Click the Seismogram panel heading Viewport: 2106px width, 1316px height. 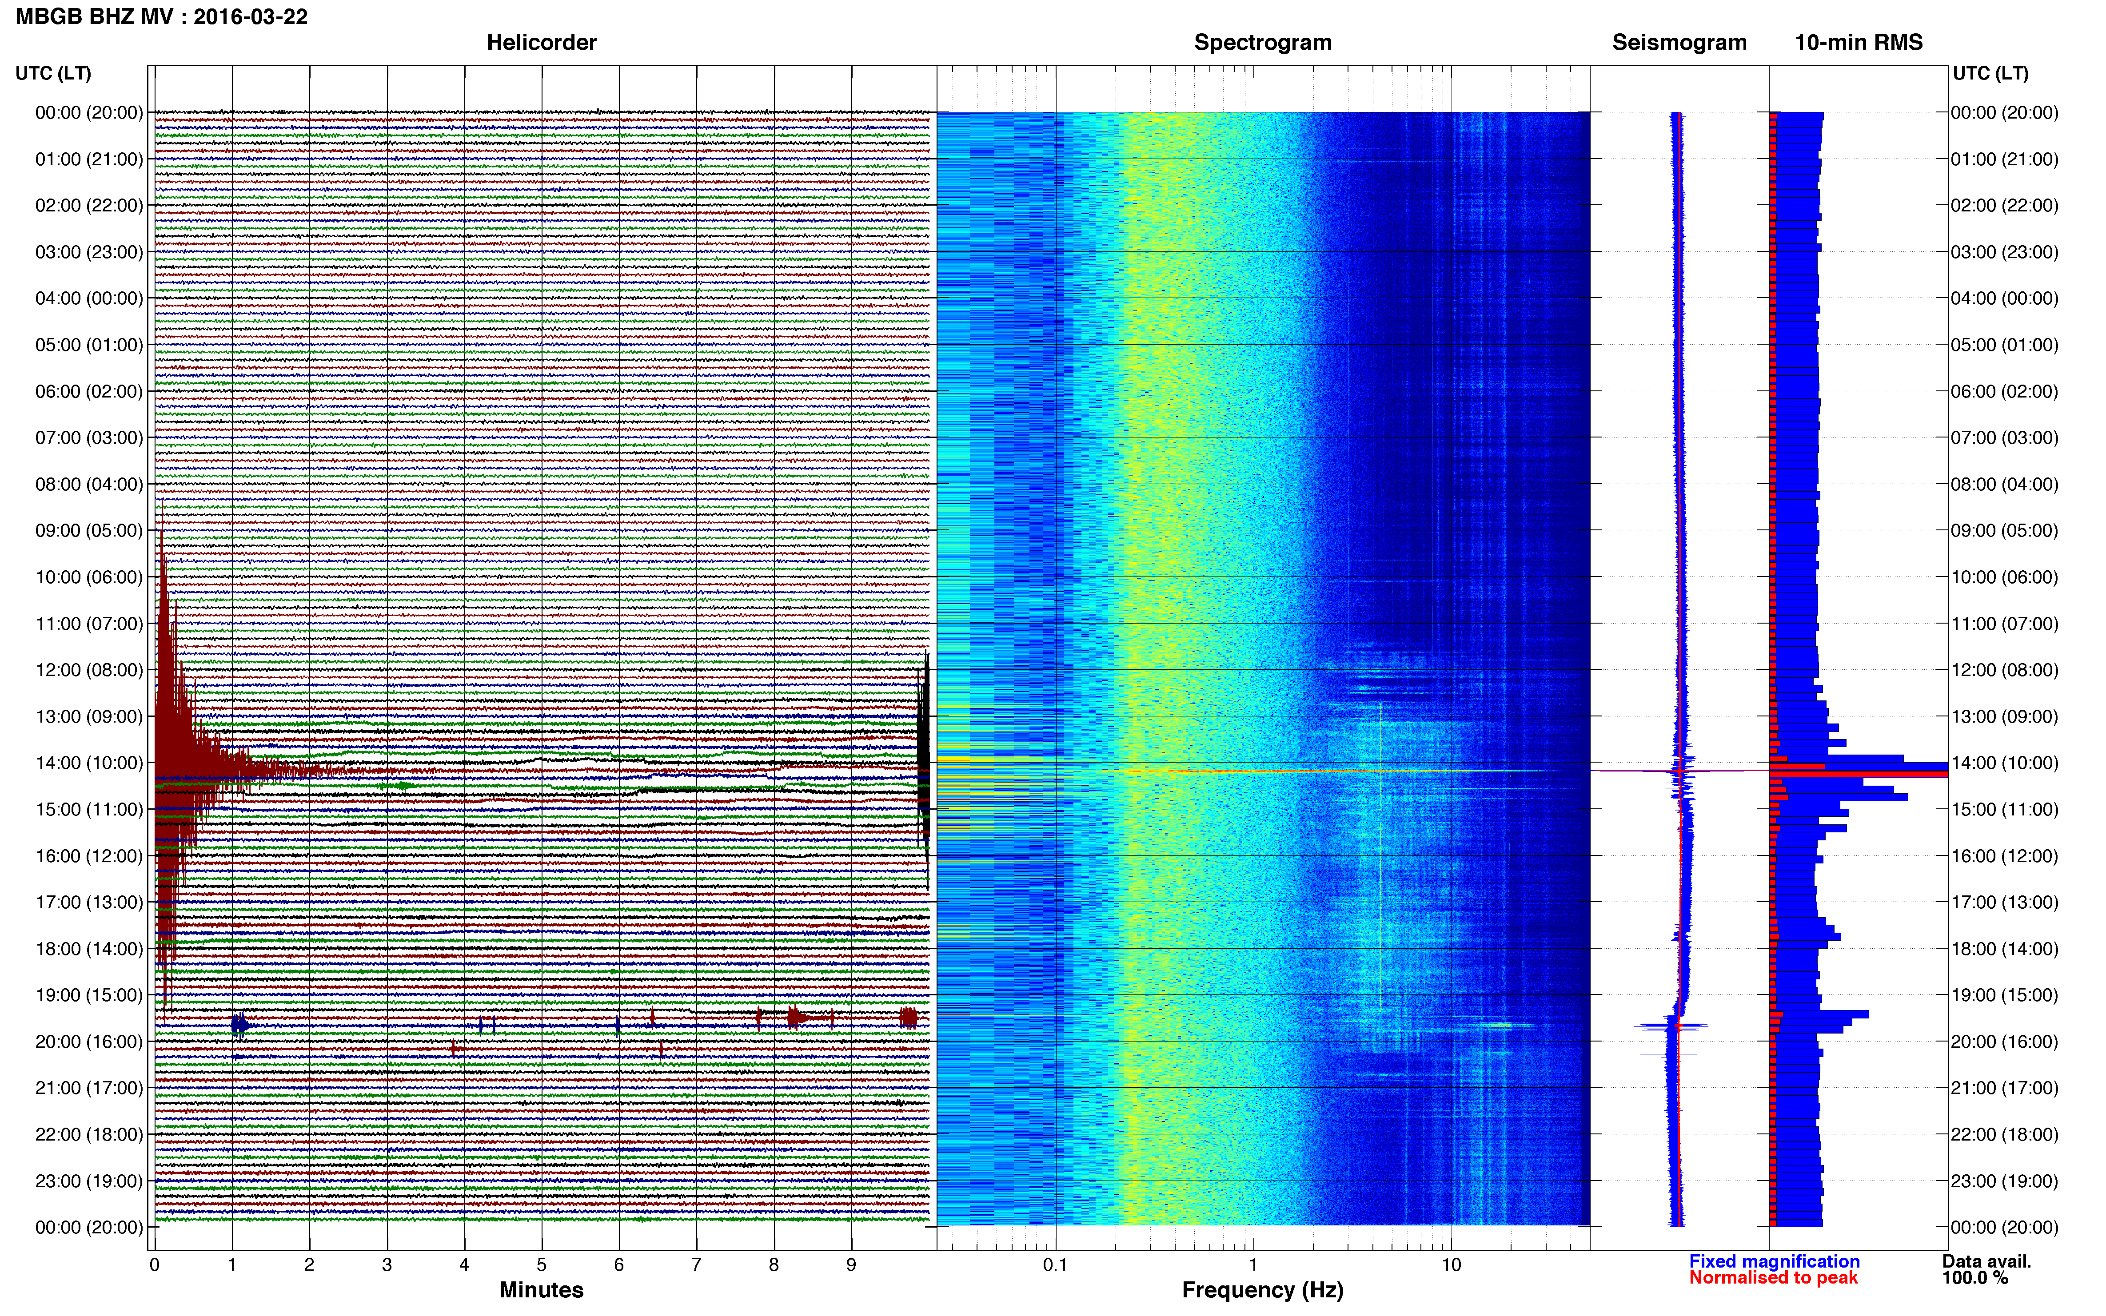[1679, 43]
